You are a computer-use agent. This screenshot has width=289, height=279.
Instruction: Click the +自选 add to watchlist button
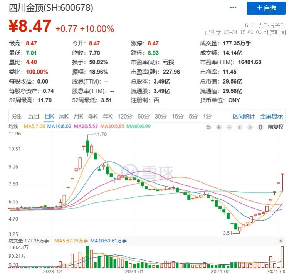[x=266, y=8]
